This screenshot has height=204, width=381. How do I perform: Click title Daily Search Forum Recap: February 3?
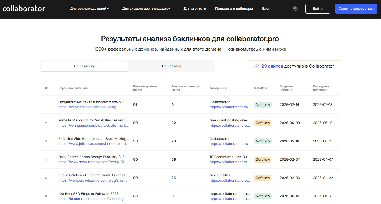[x=93, y=157]
